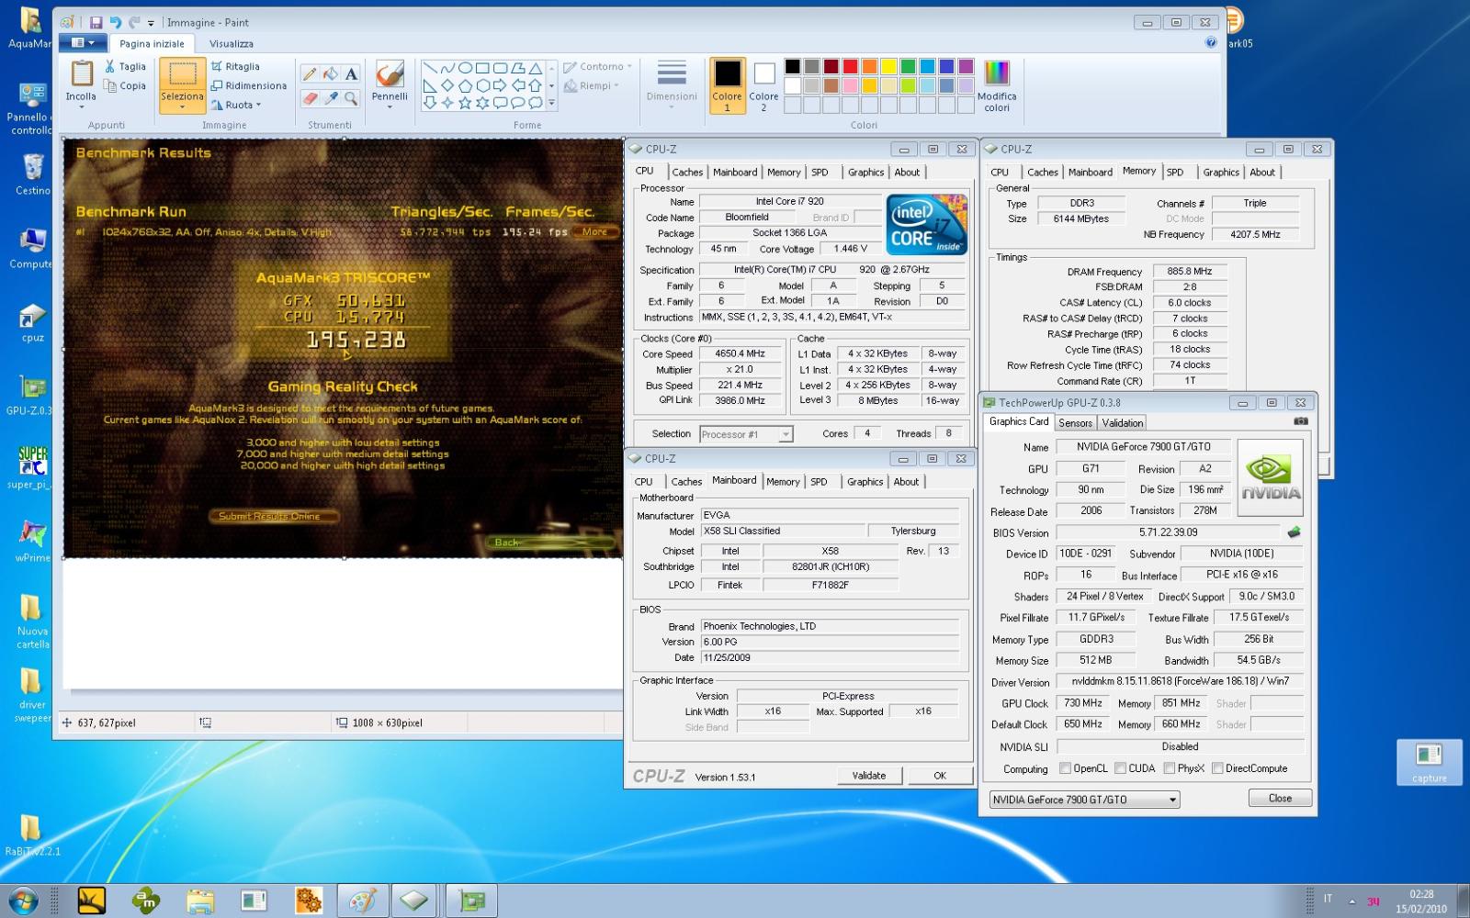Open the Paint file menu button
This screenshot has width=1470, height=918.
point(83,43)
